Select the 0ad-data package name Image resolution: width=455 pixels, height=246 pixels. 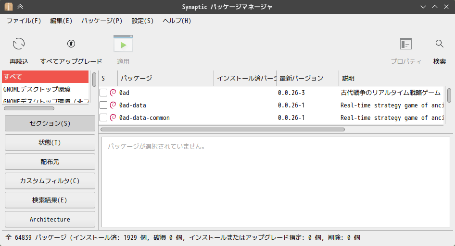click(133, 105)
